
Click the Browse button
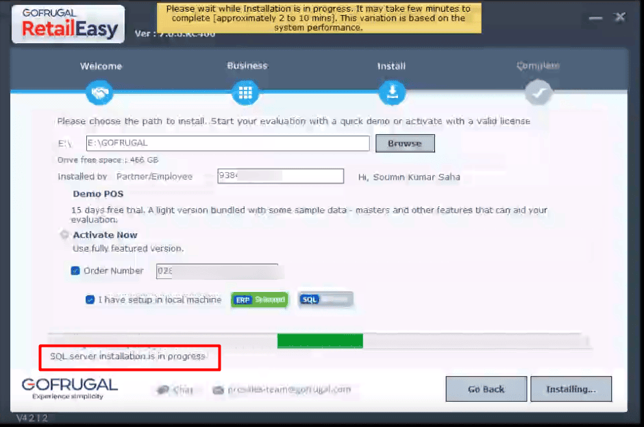(x=405, y=143)
